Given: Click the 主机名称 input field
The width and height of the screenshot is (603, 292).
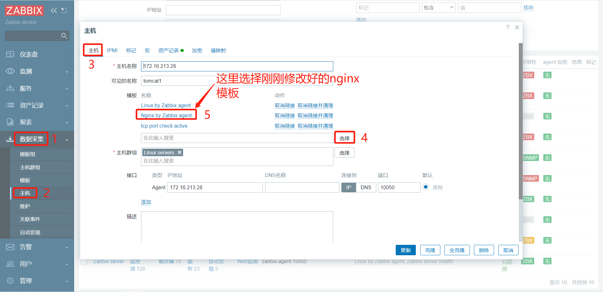Looking at the screenshot, I should point(237,66).
